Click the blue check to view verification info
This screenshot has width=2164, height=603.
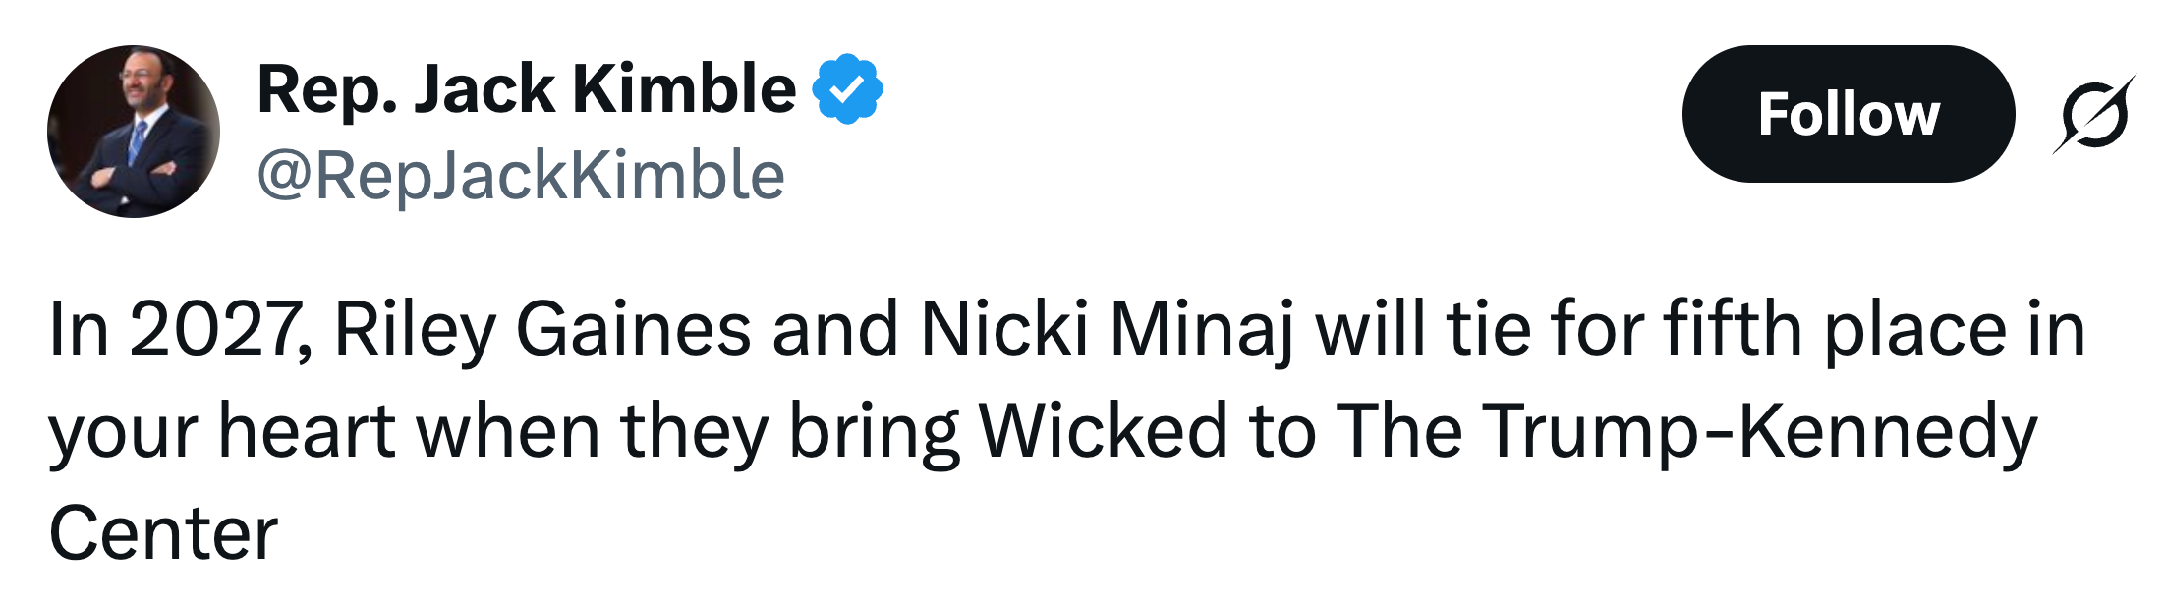pos(846,88)
